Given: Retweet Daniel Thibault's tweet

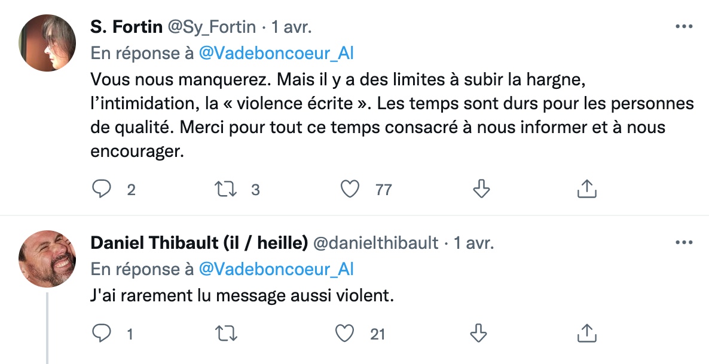Looking at the screenshot, I should pos(225,334).
